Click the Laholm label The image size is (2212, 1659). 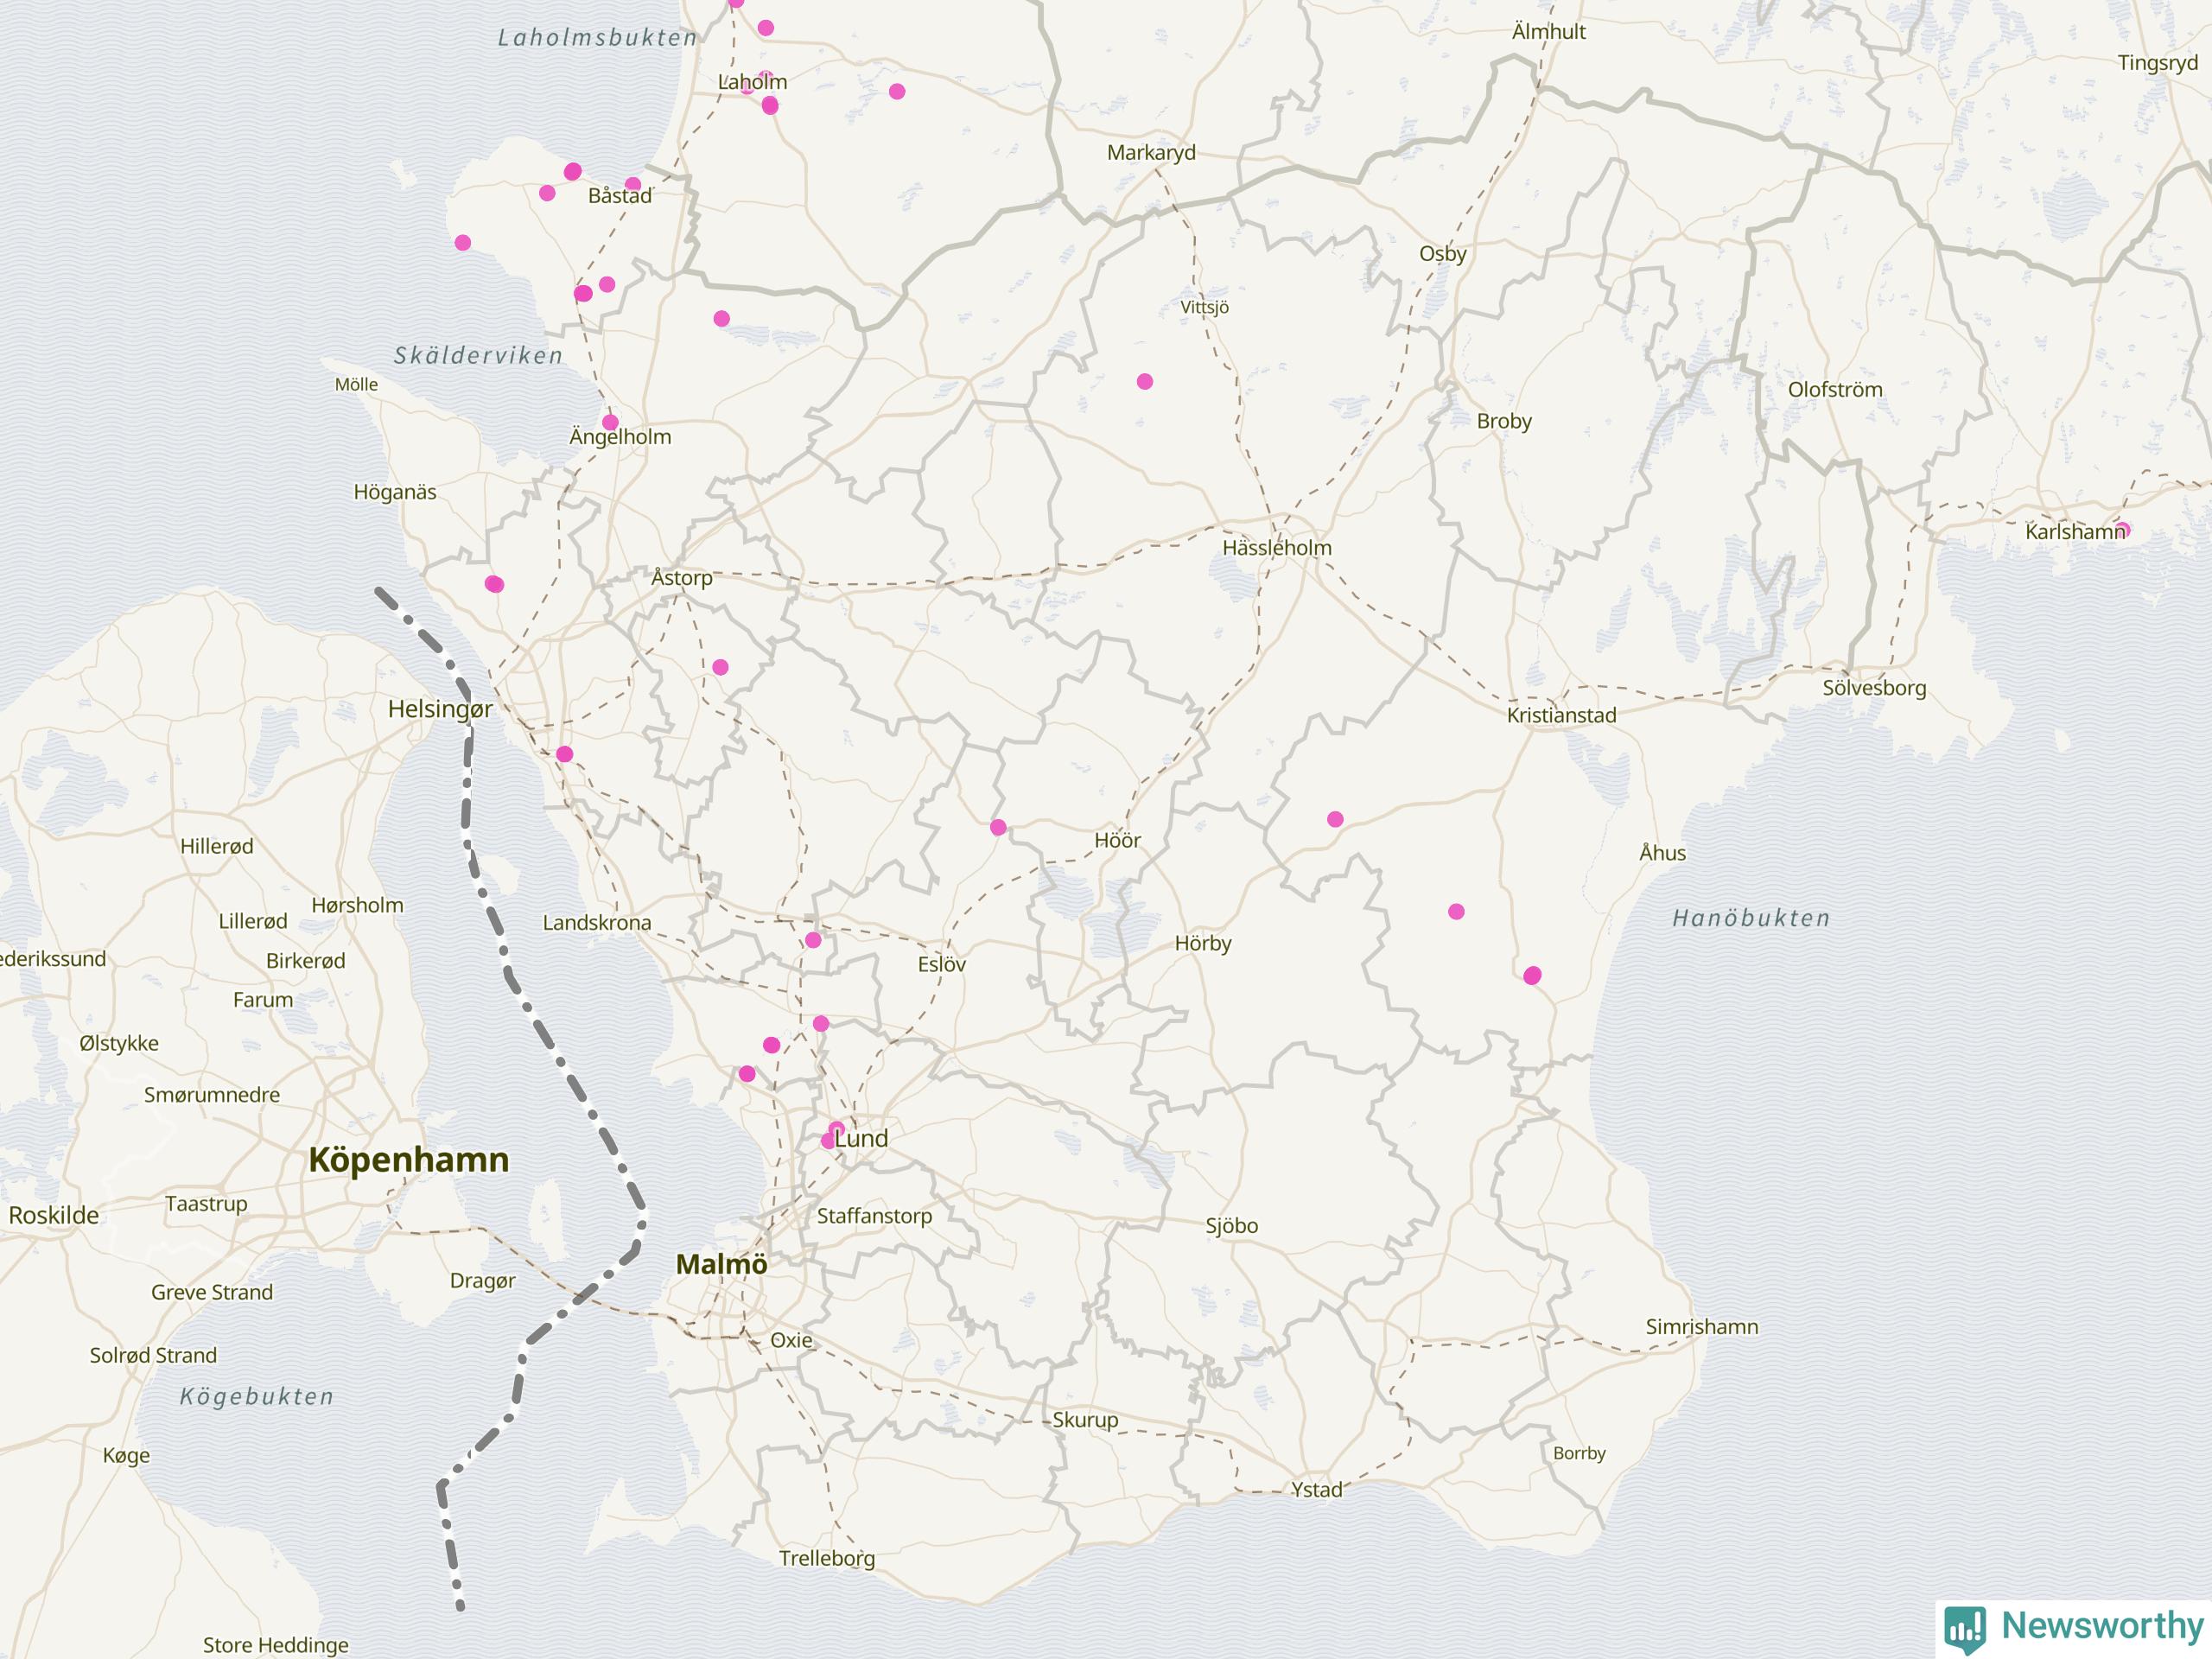752,82
